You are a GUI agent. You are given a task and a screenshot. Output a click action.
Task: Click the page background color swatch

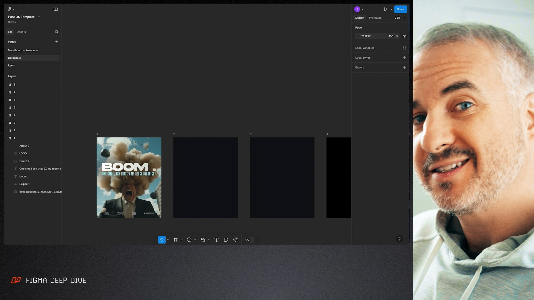[358, 36]
